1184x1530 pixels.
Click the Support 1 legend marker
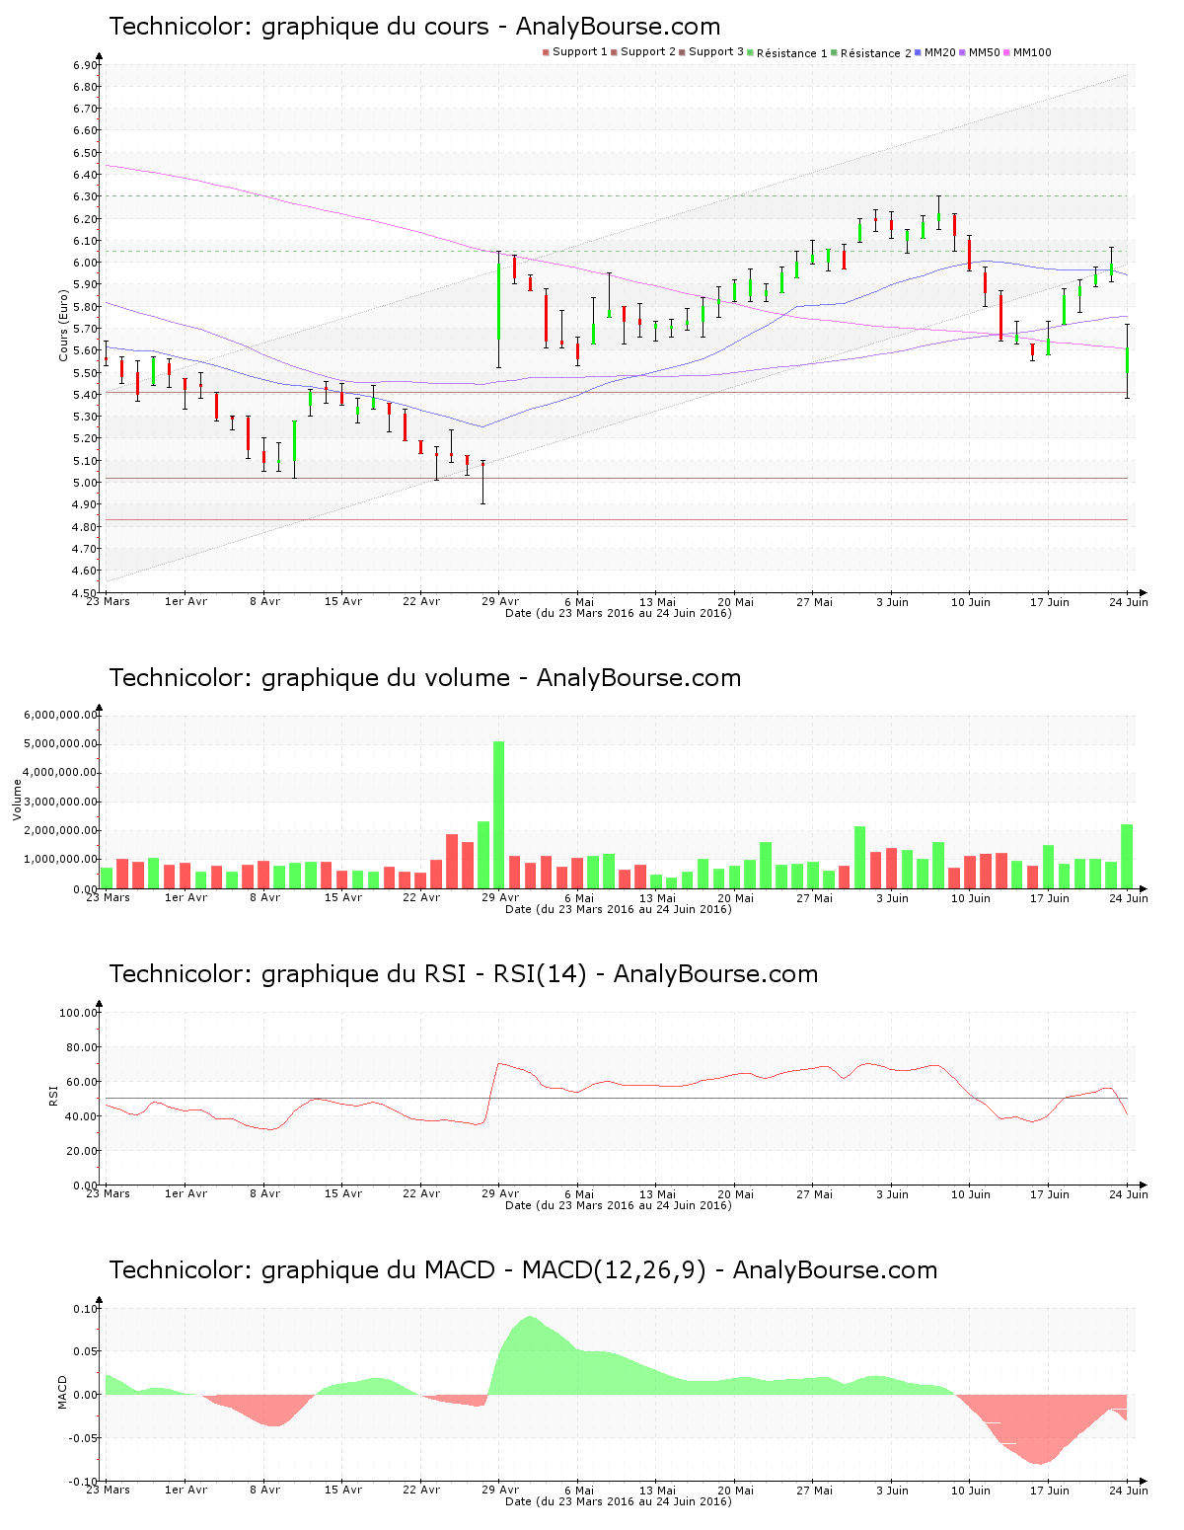(x=546, y=52)
